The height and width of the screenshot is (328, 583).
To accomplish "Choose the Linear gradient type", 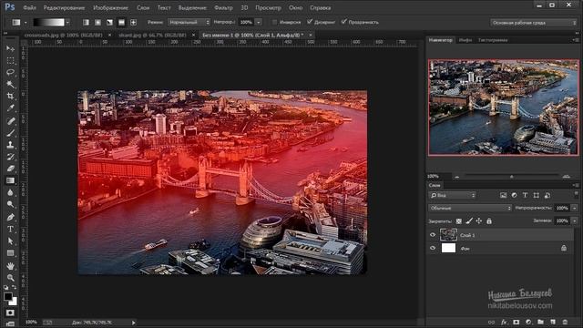I will 86,22.
